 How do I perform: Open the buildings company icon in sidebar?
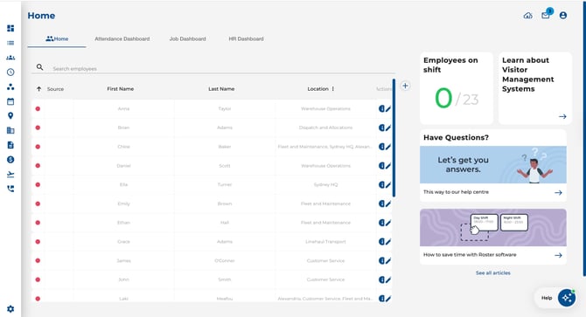pos(10,130)
